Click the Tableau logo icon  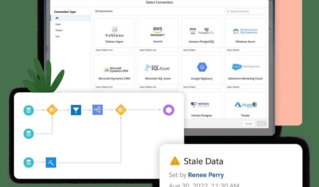[x=114, y=32]
